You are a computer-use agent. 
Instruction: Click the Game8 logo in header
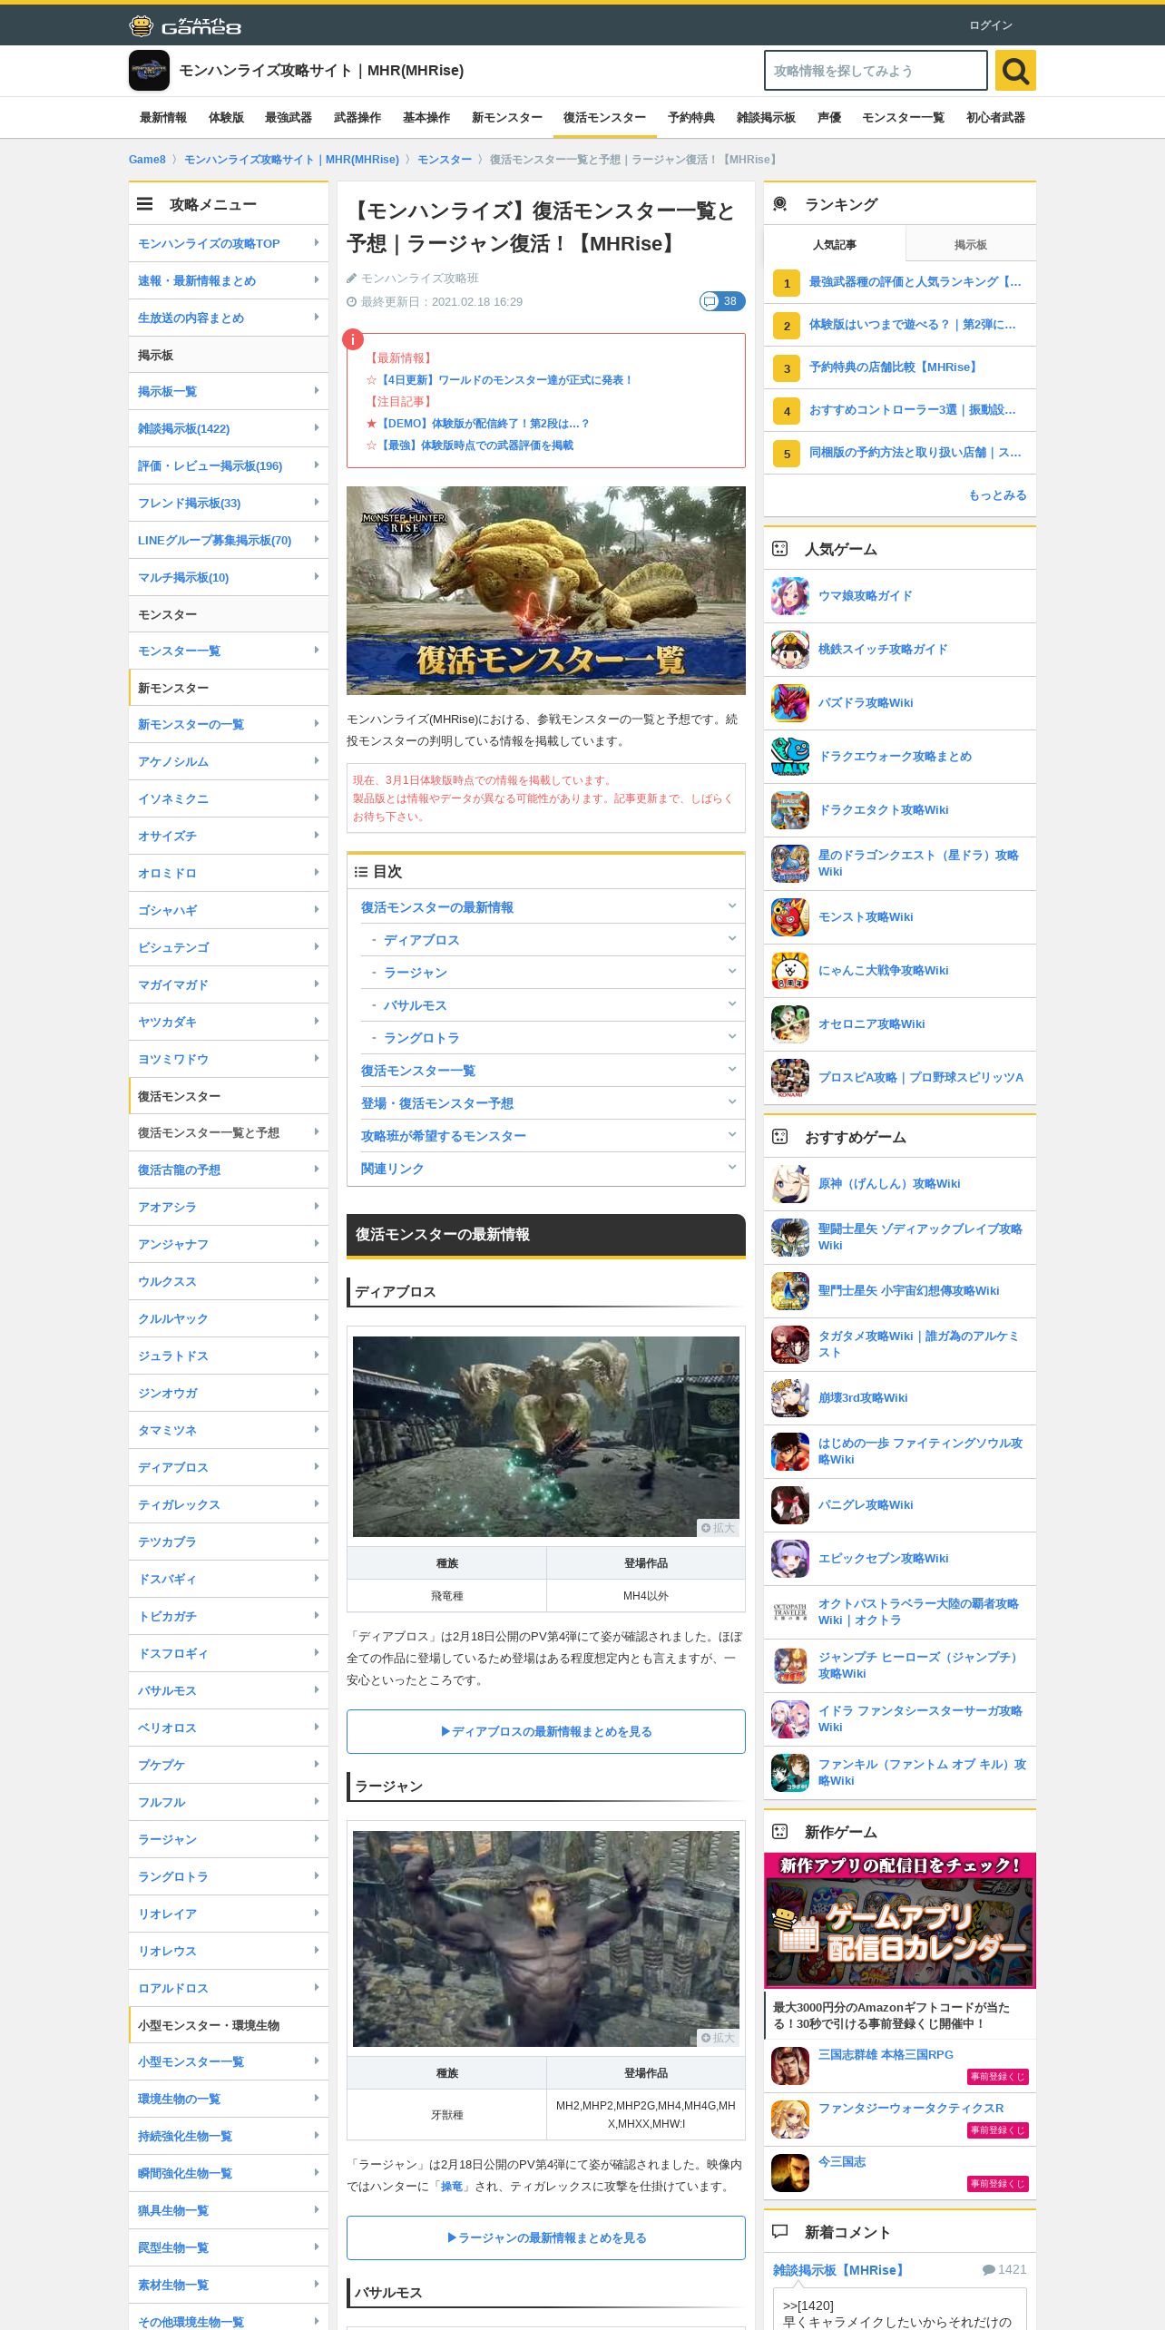click(185, 25)
